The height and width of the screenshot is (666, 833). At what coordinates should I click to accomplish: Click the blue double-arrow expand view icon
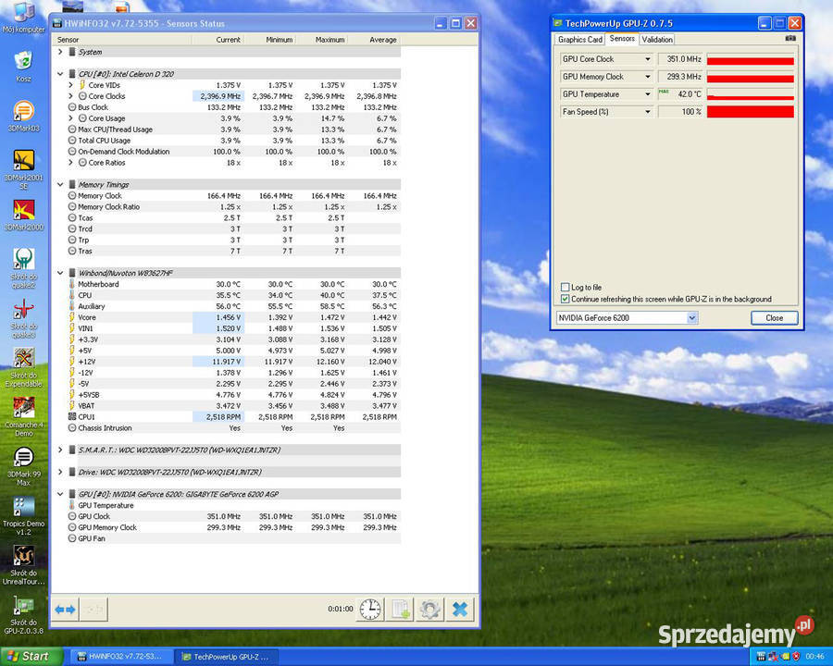pyautogui.click(x=65, y=609)
